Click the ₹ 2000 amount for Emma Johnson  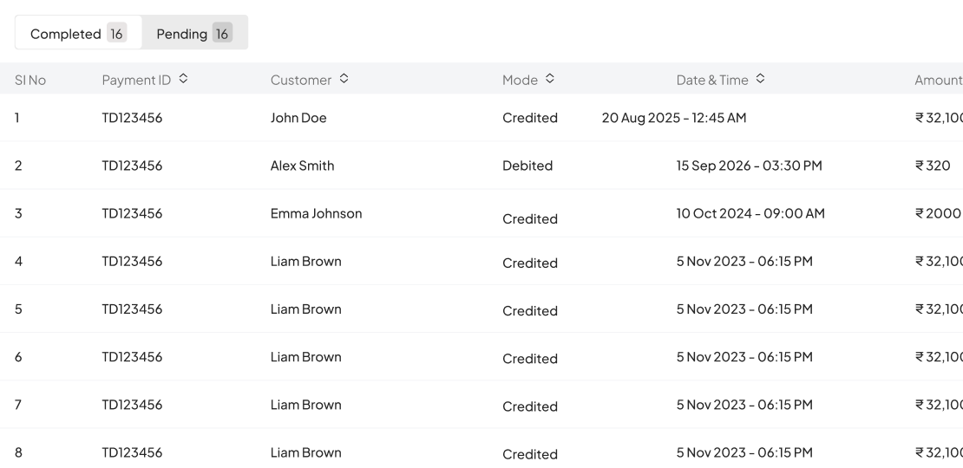click(938, 213)
